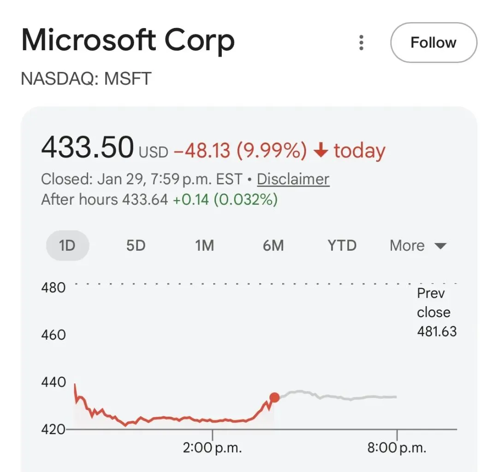Click the red down arrow beside today
Viewport: 498px width, 472px height.
click(321, 151)
